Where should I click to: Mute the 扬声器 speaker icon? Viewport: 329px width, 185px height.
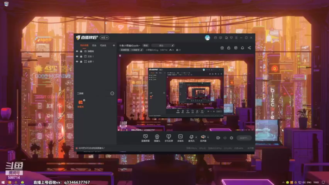pyautogui.click(x=203, y=137)
